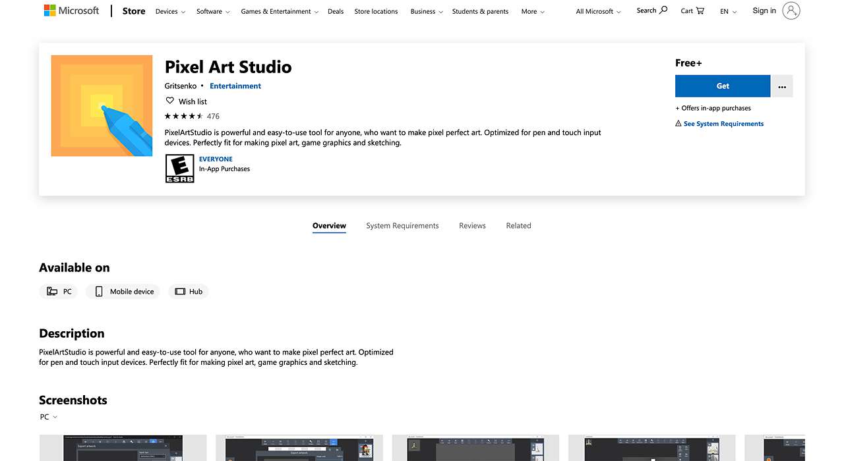This screenshot has height=461, width=844.
Task: Add app using Wish list heart icon
Action: 169,101
